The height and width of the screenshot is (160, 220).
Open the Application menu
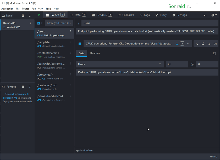click(x=7, y=9)
